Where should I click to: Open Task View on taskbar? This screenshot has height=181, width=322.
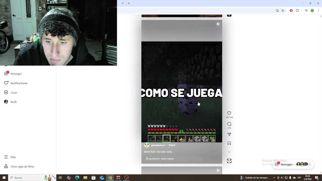(x=60, y=178)
